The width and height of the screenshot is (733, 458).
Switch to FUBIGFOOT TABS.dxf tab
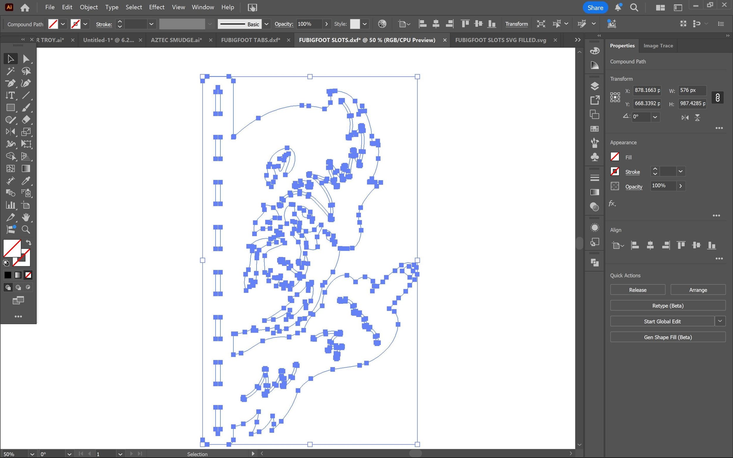tap(250, 40)
